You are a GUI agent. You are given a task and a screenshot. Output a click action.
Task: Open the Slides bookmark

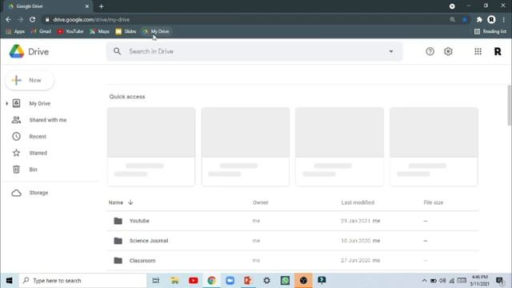[126, 31]
